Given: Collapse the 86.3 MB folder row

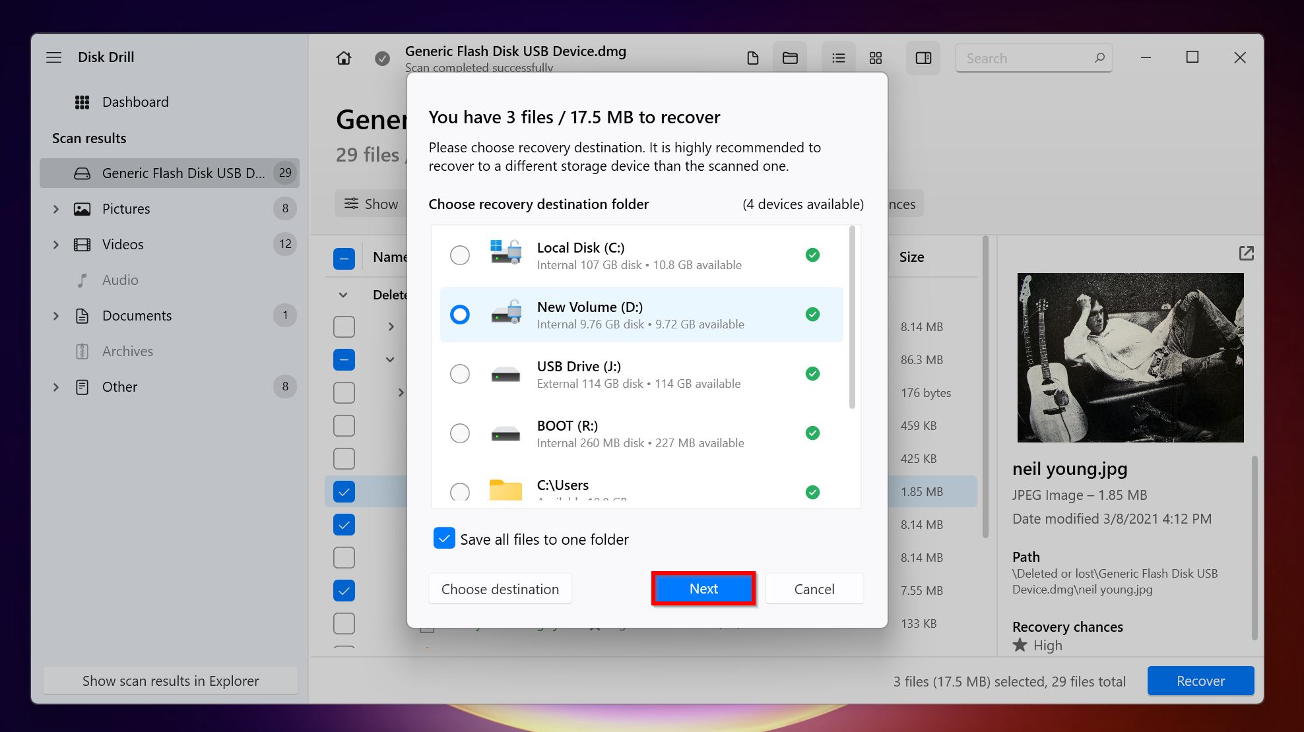Looking at the screenshot, I should pos(390,359).
